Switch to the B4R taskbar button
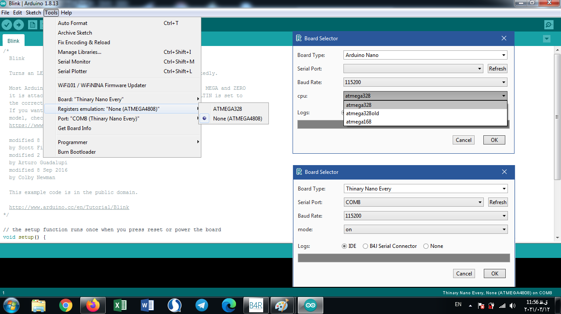This screenshot has width=561, height=314. tap(256, 305)
